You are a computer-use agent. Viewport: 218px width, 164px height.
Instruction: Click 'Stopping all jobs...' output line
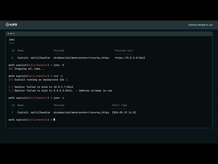[x=27, y=69]
